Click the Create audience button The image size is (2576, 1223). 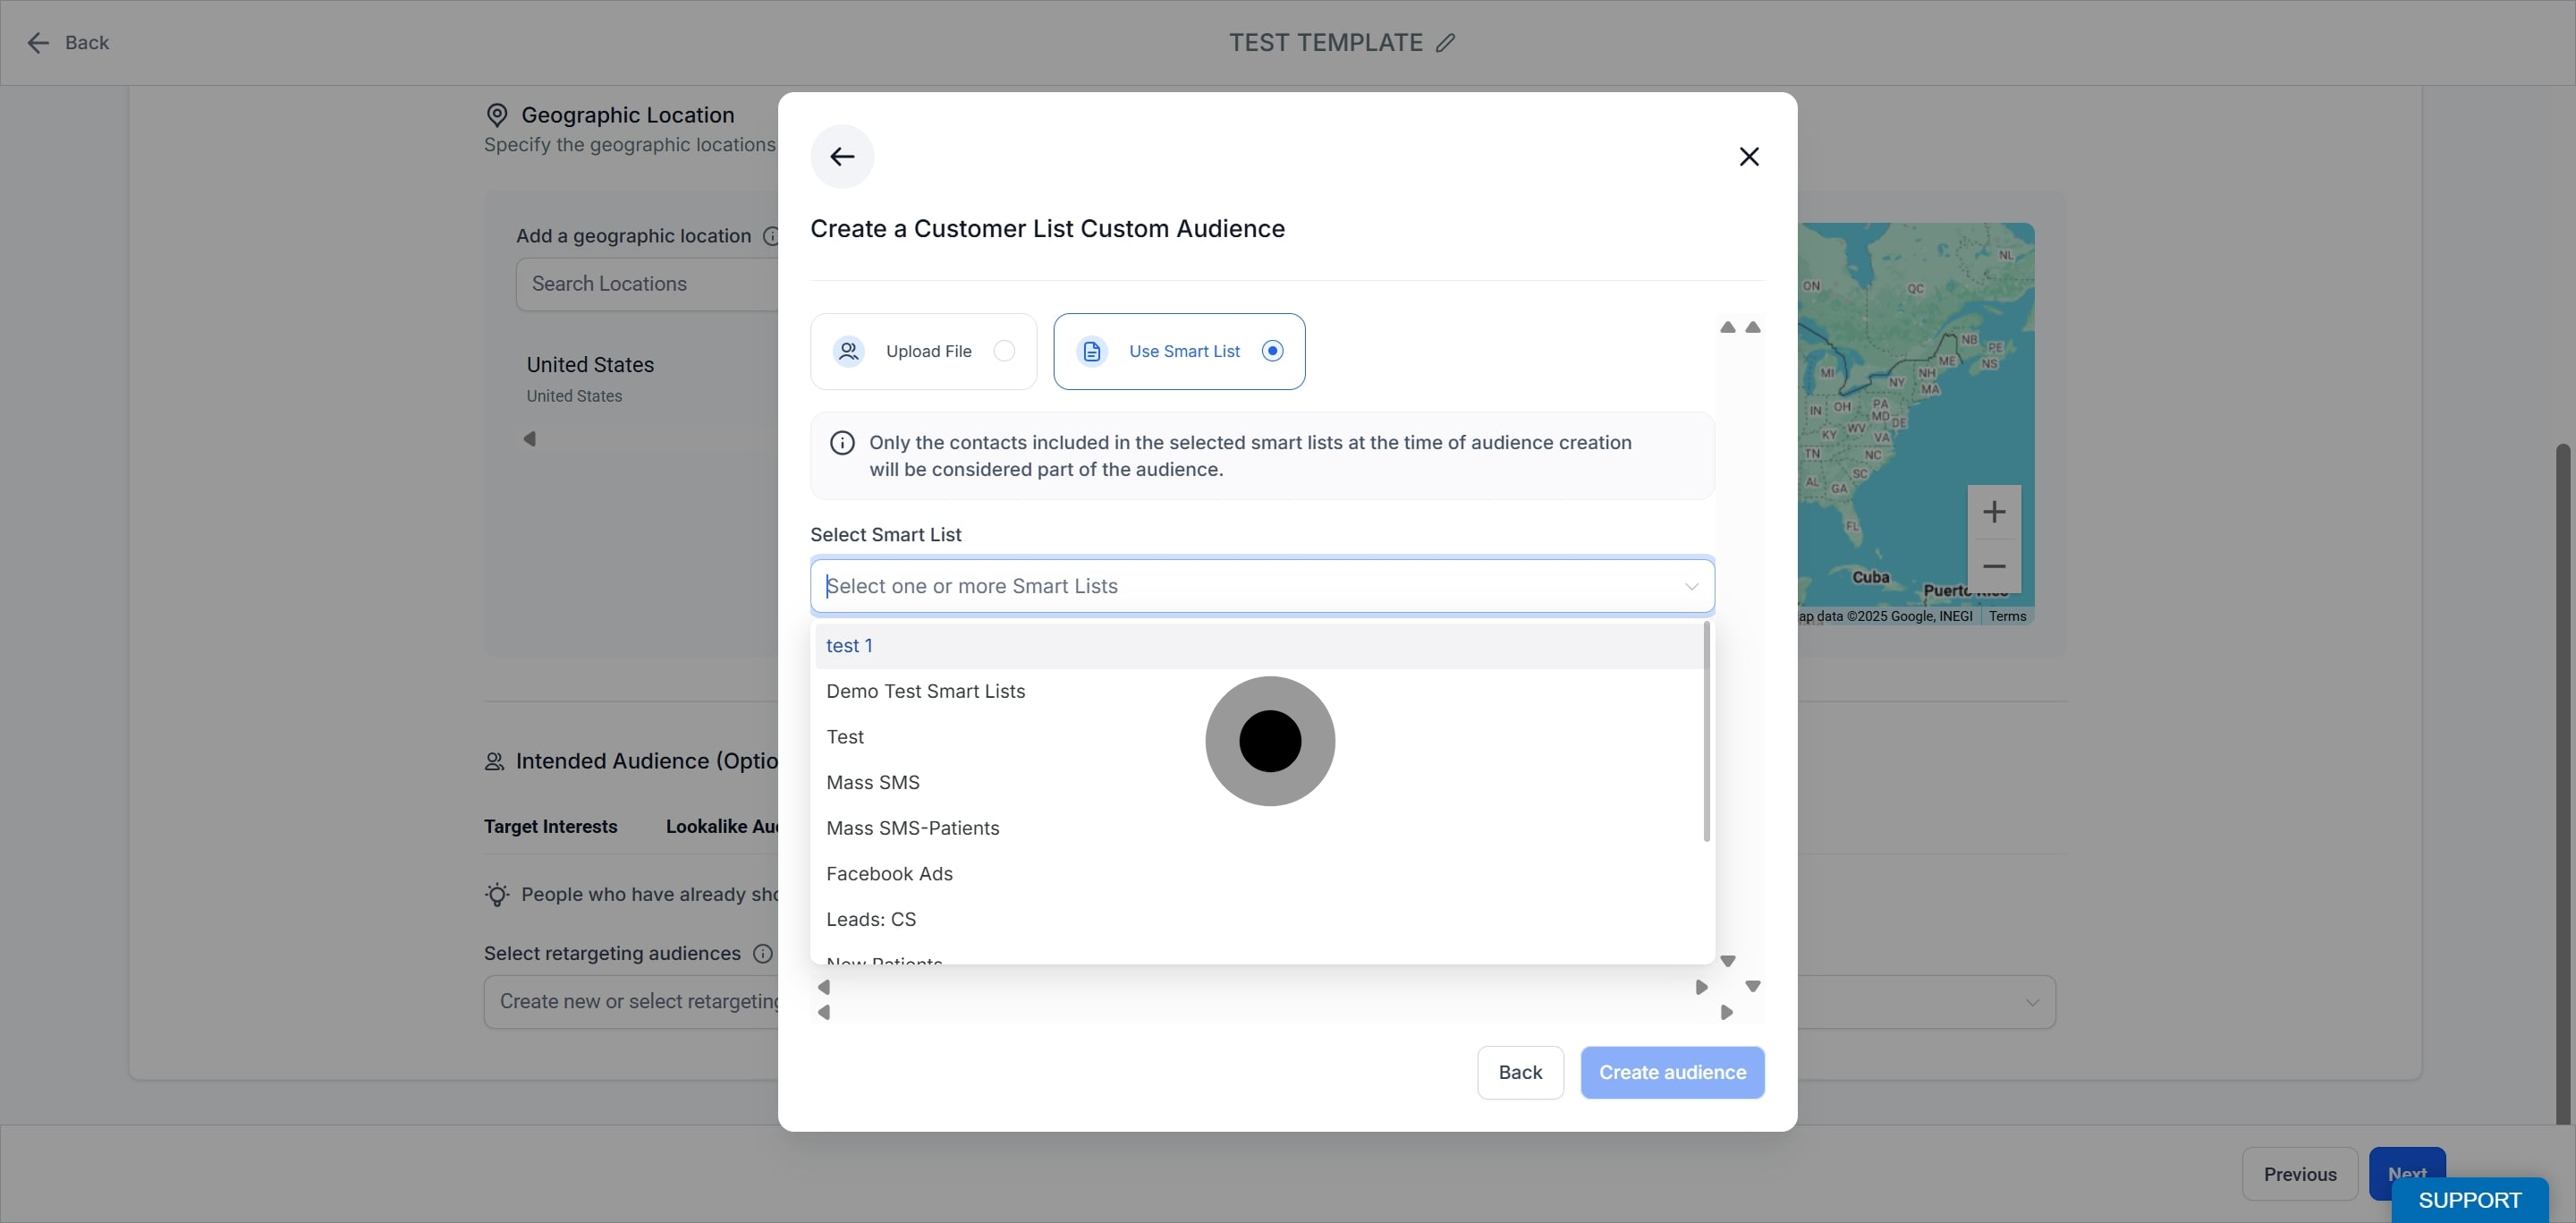pos(1672,1072)
